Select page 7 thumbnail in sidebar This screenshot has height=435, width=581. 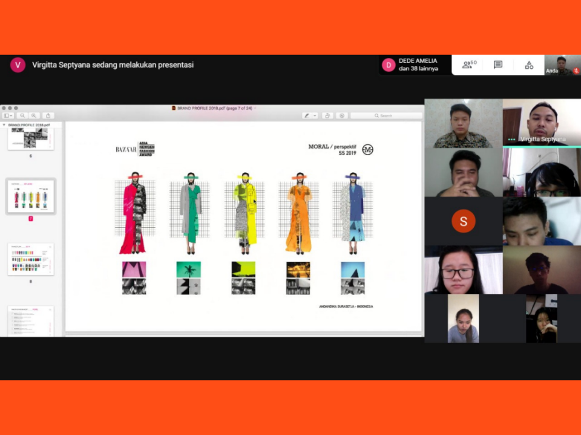pyautogui.click(x=31, y=196)
